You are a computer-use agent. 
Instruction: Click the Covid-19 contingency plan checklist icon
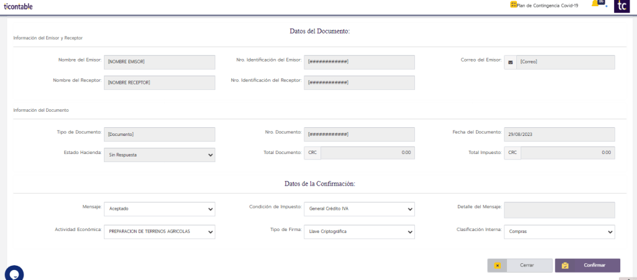(x=513, y=4)
